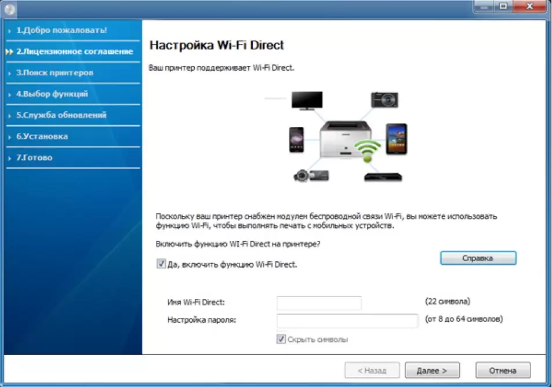Select step '1.Добро пожаловать!' in sidebar
The image size is (552, 387).
click(61, 30)
